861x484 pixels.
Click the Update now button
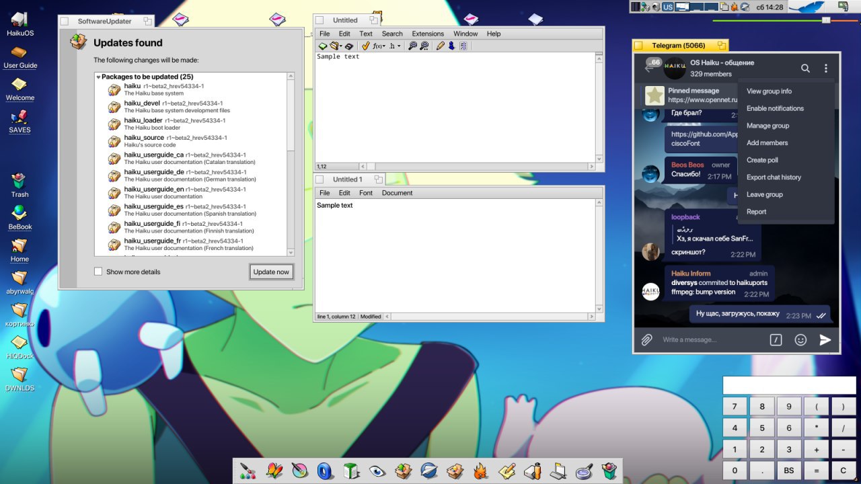coord(271,272)
